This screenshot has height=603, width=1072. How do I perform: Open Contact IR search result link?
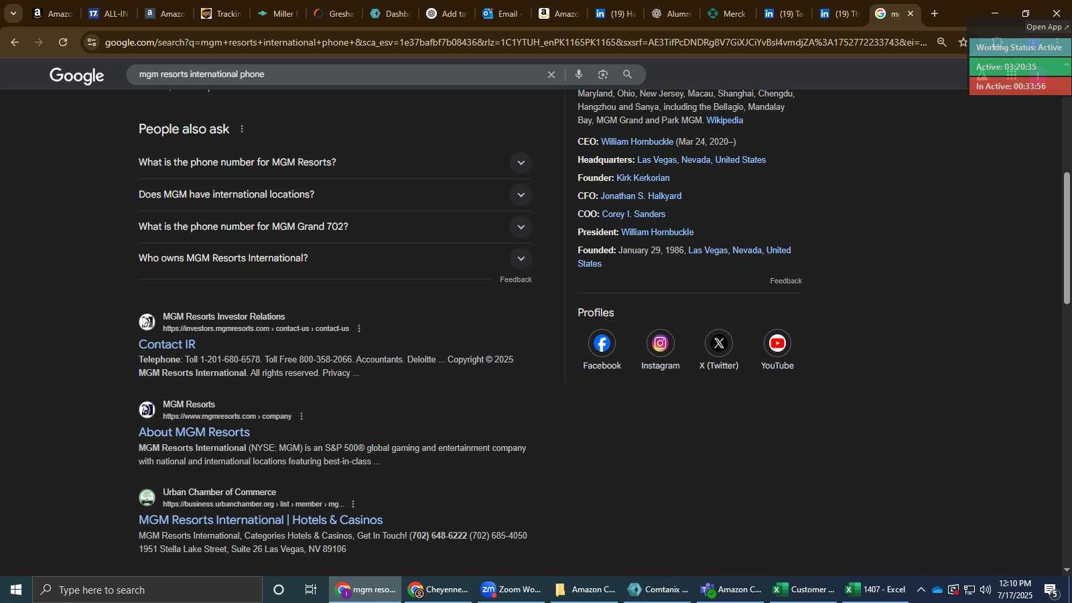pyautogui.click(x=167, y=344)
